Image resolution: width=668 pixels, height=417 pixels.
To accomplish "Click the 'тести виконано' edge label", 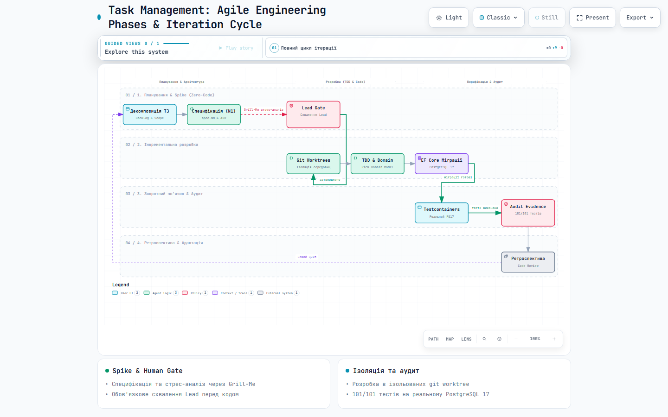I will 485,208.
